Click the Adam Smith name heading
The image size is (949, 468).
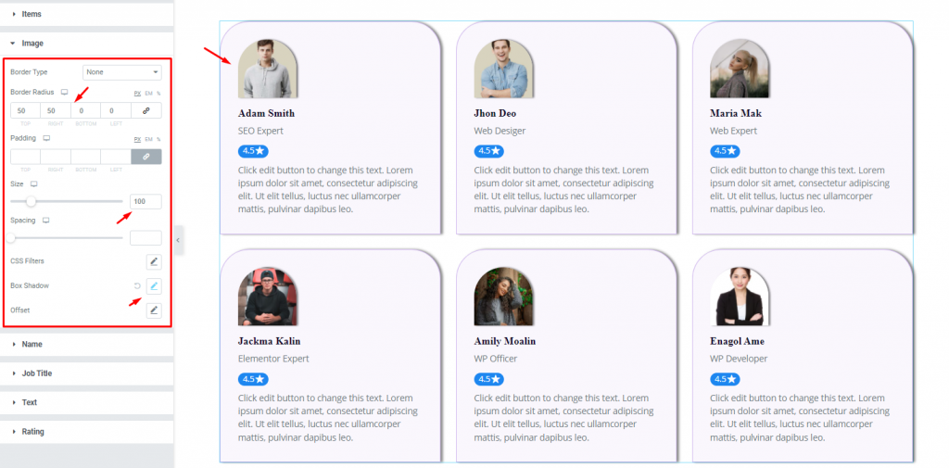tap(266, 113)
